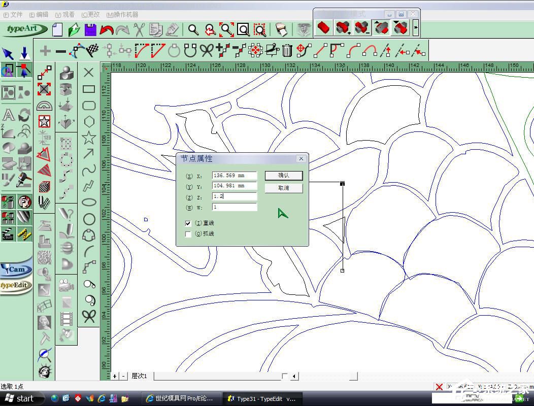Enable the 弧线 checkbox
This screenshot has width=534, height=406.
point(188,234)
